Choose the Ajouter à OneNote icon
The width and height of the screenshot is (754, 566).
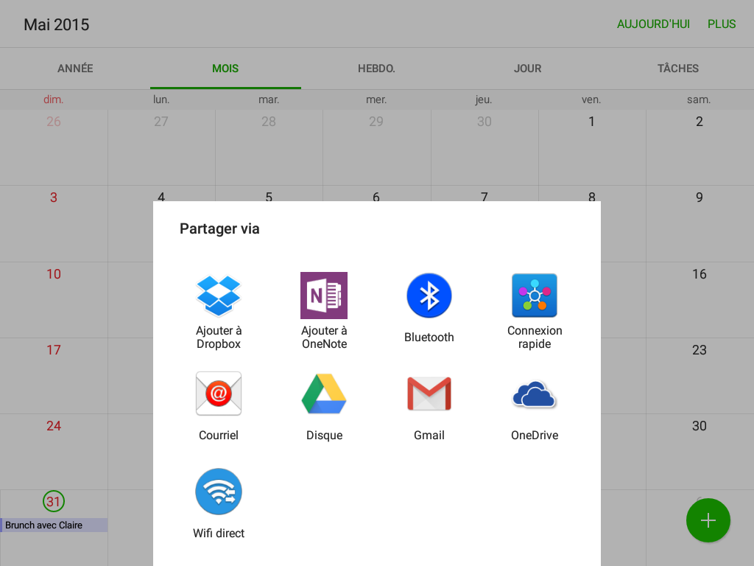coord(324,296)
